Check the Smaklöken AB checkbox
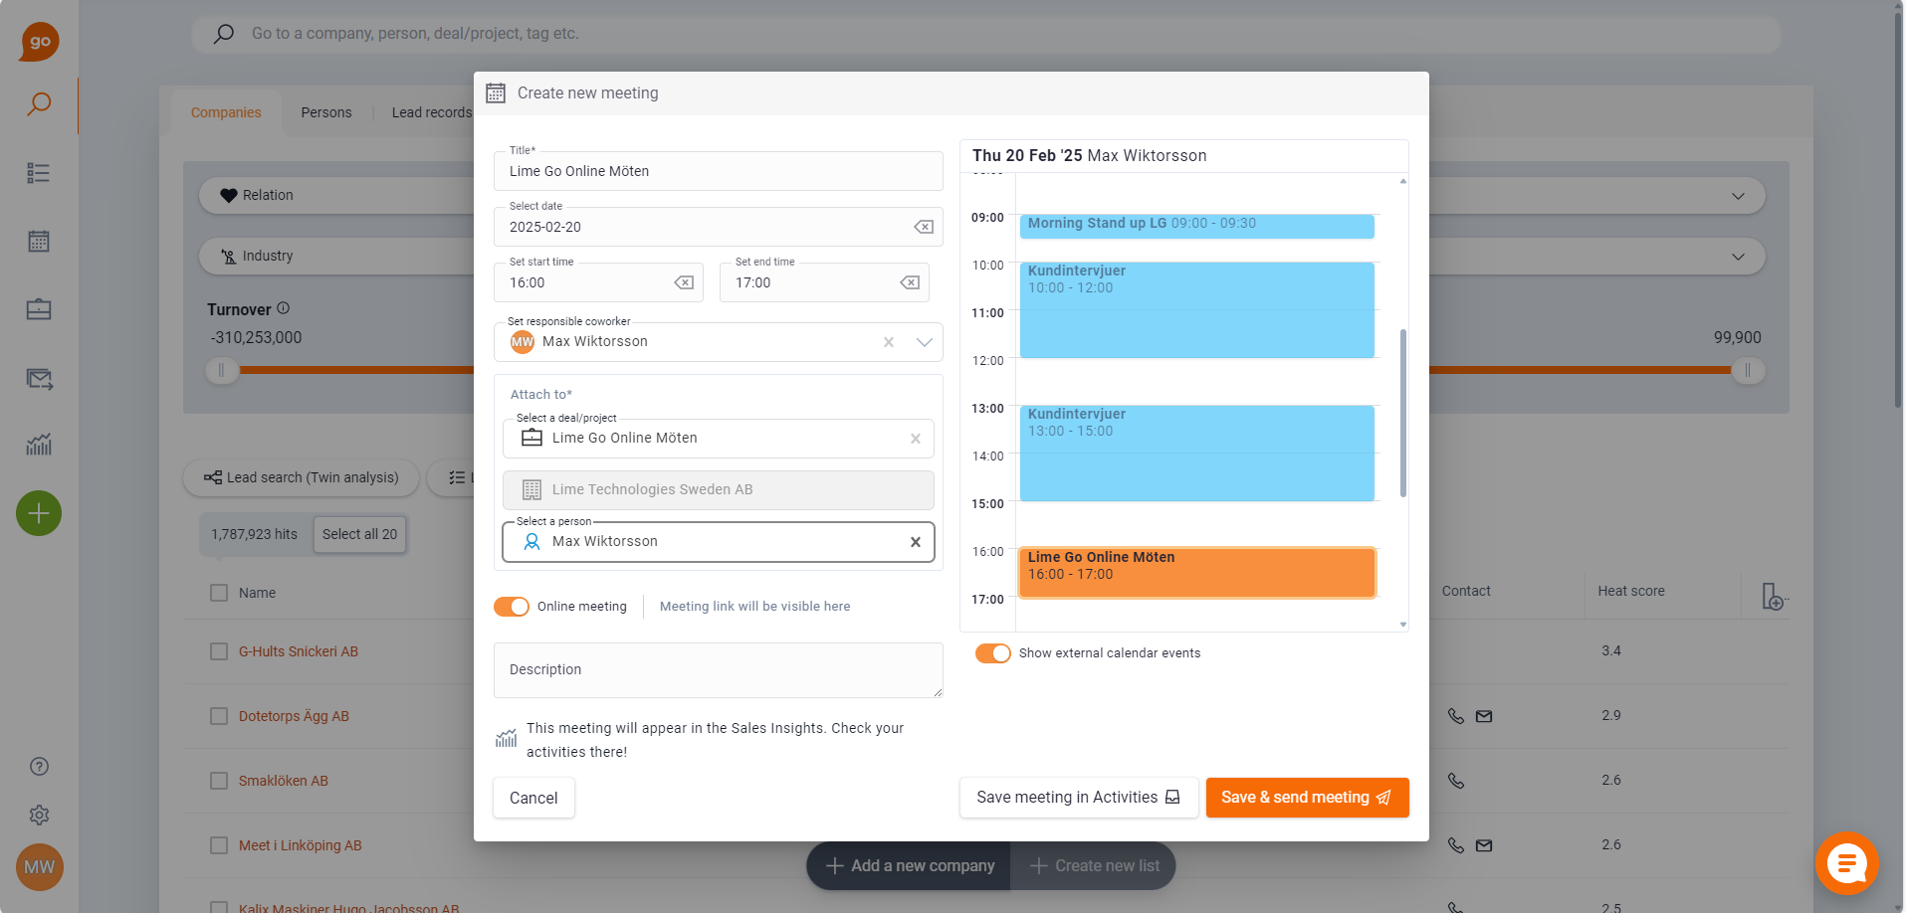 (x=219, y=781)
